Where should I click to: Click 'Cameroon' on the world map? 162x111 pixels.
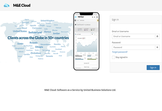37,28
